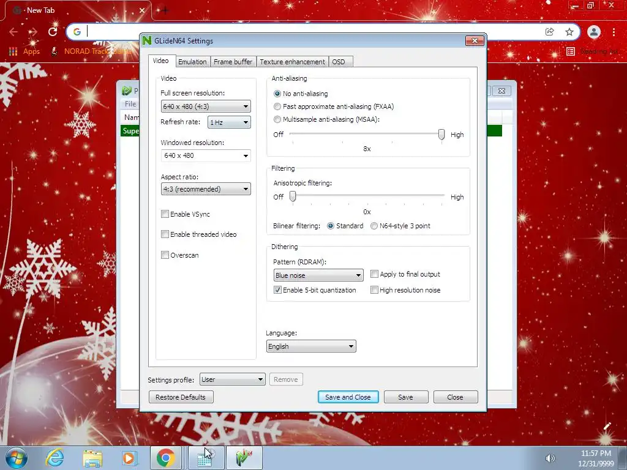Open the Settings profile dropdown
The width and height of the screenshot is (627, 470).
232,379
